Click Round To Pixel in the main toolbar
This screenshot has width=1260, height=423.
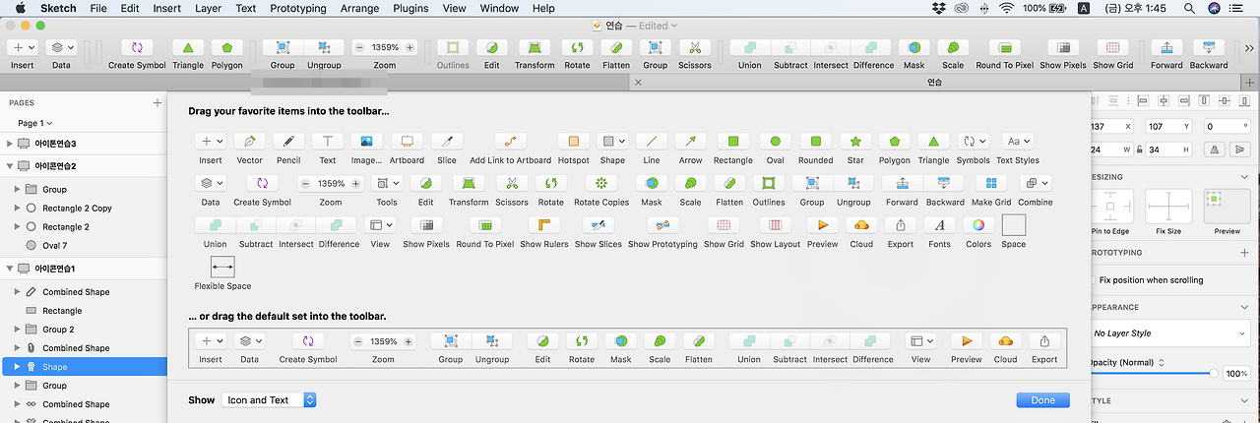coord(1005,47)
